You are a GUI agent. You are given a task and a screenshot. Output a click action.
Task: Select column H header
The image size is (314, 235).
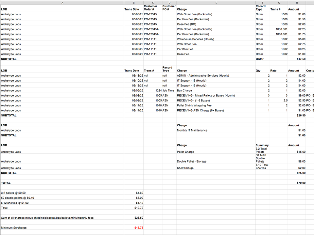coord(297,3)
